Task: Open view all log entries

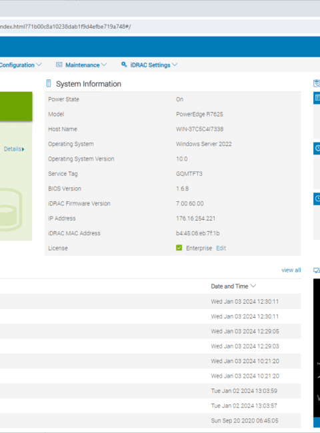Action: click(291, 270)
